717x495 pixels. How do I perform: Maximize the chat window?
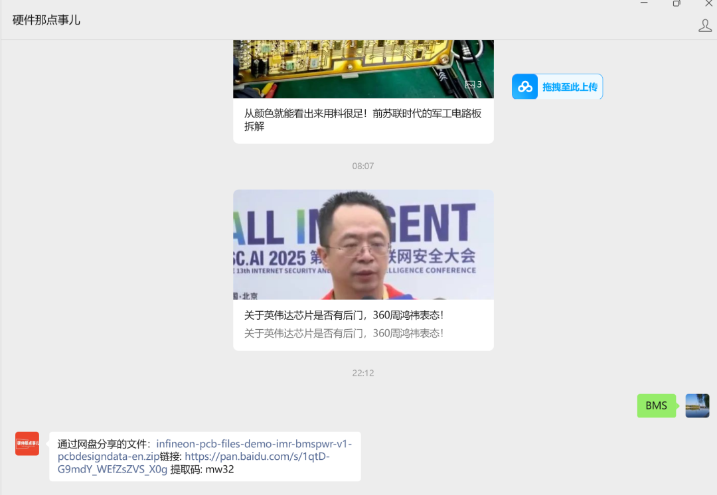pyautogui.click(x=677, y=3)
